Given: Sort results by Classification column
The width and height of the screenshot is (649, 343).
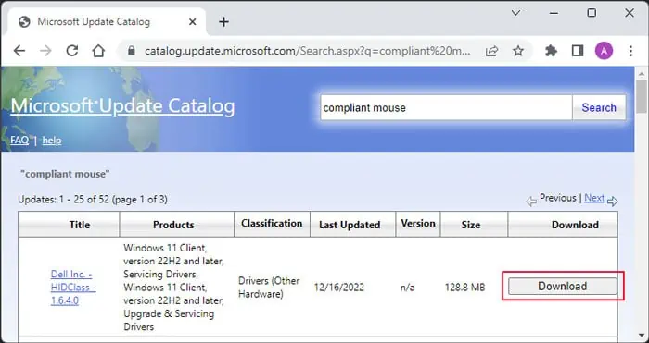Looking at the screenshot, I should (x=272, y=224).
